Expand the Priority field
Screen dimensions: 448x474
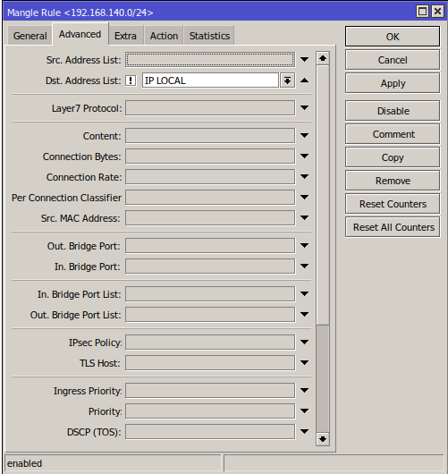(304, 411)
